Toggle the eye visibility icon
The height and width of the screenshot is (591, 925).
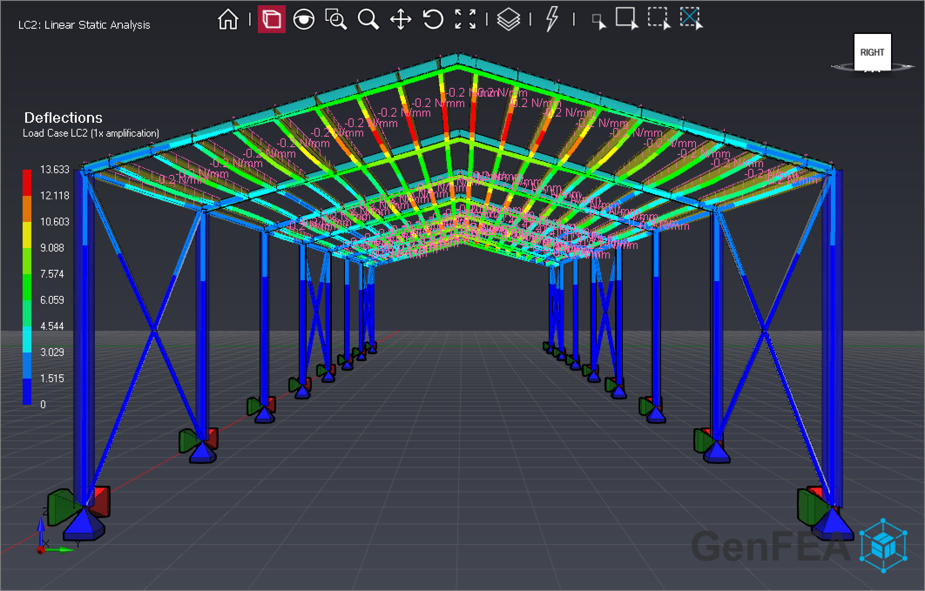click(304, 20)
